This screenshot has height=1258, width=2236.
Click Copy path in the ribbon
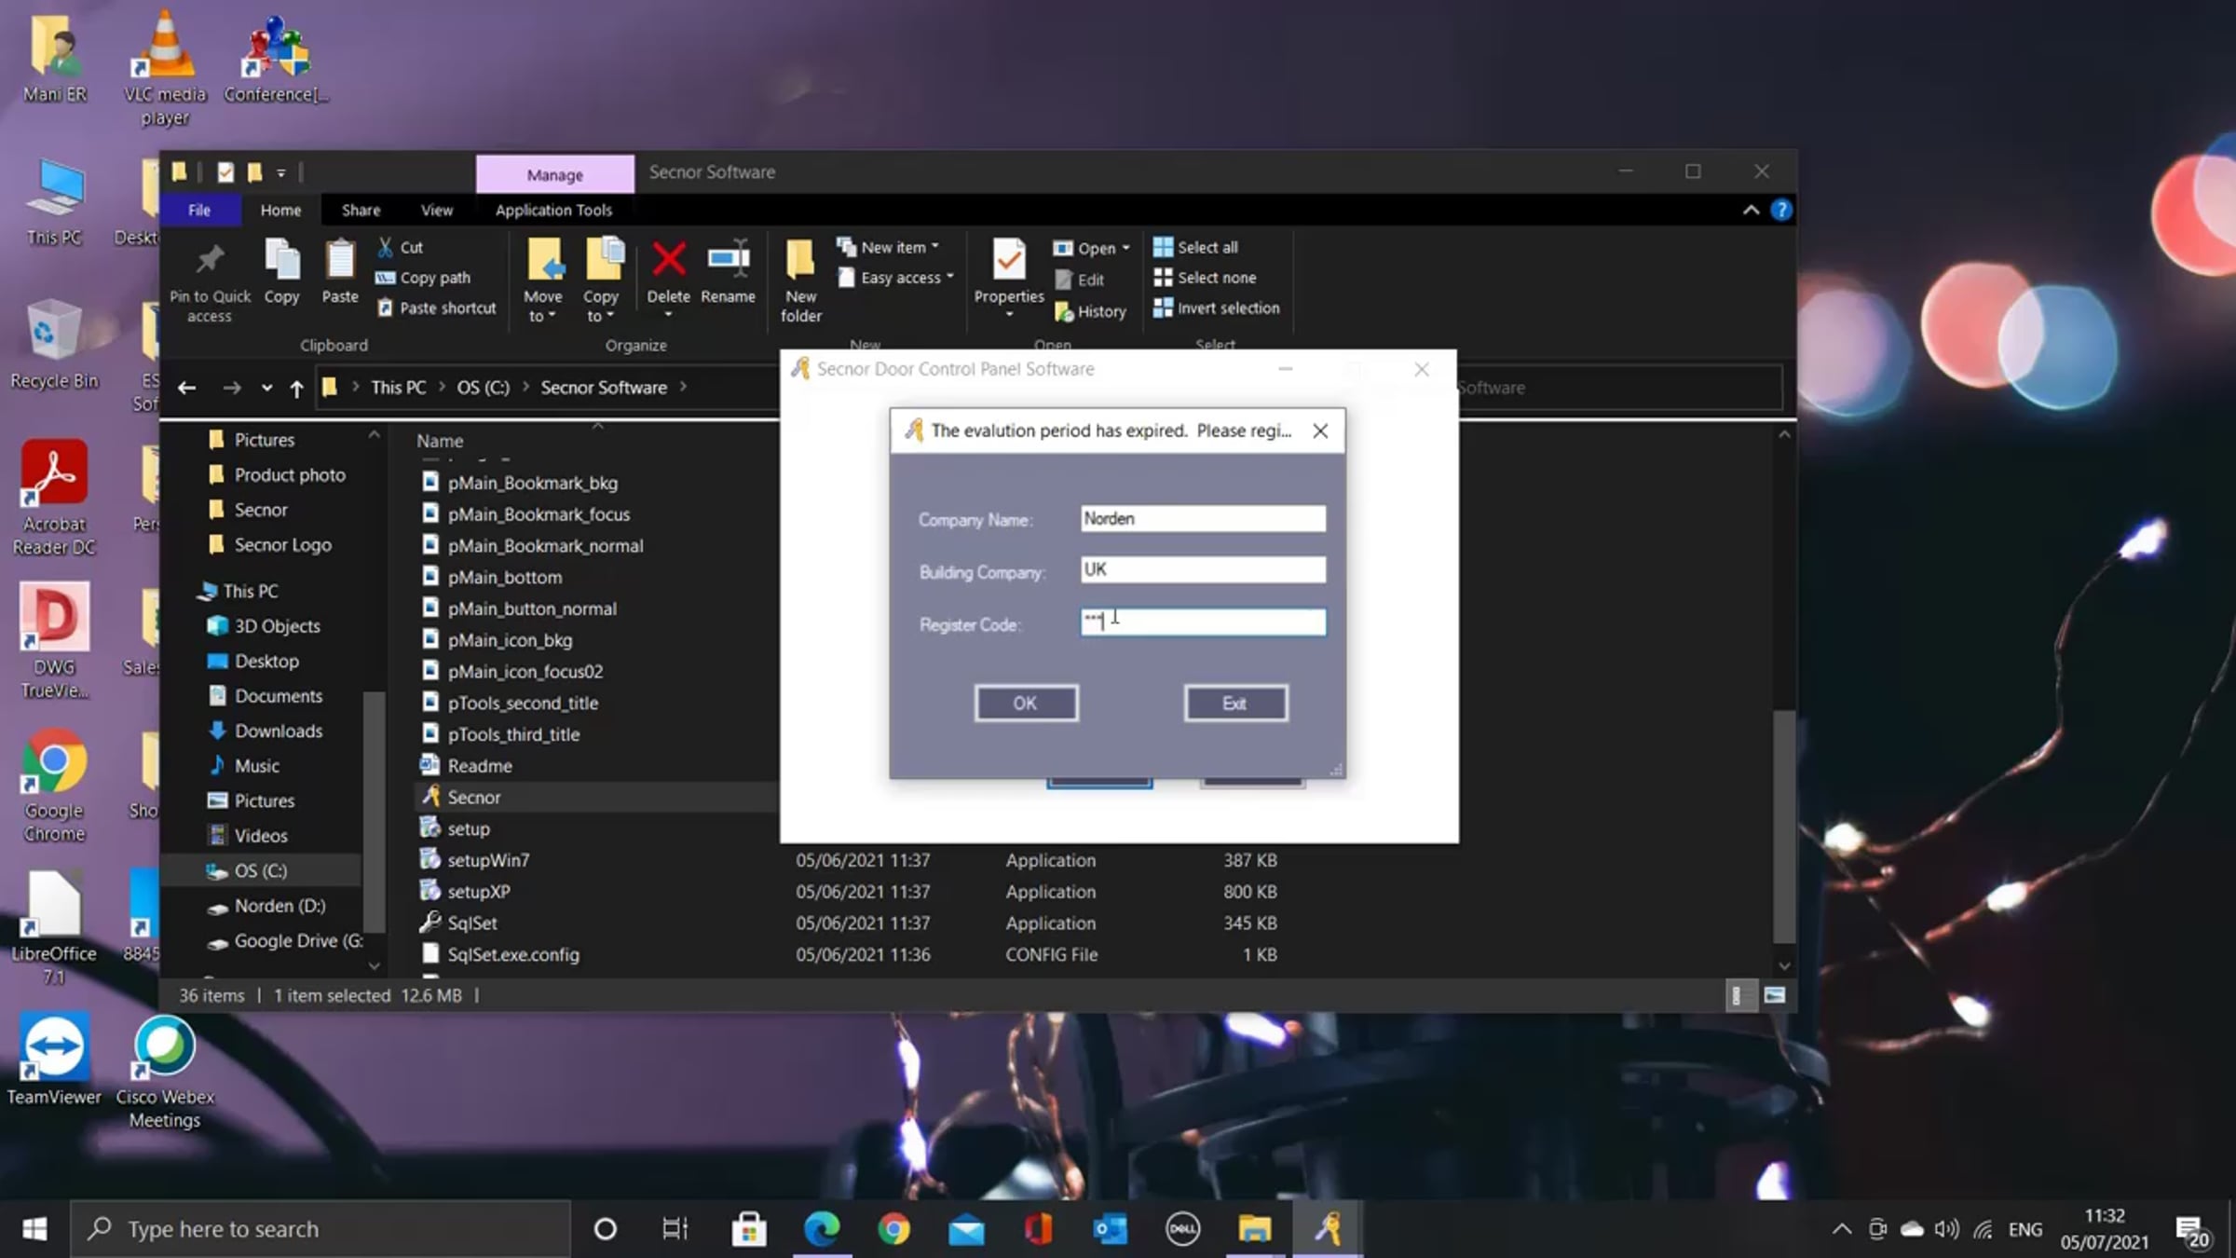[x=423, y=278]
